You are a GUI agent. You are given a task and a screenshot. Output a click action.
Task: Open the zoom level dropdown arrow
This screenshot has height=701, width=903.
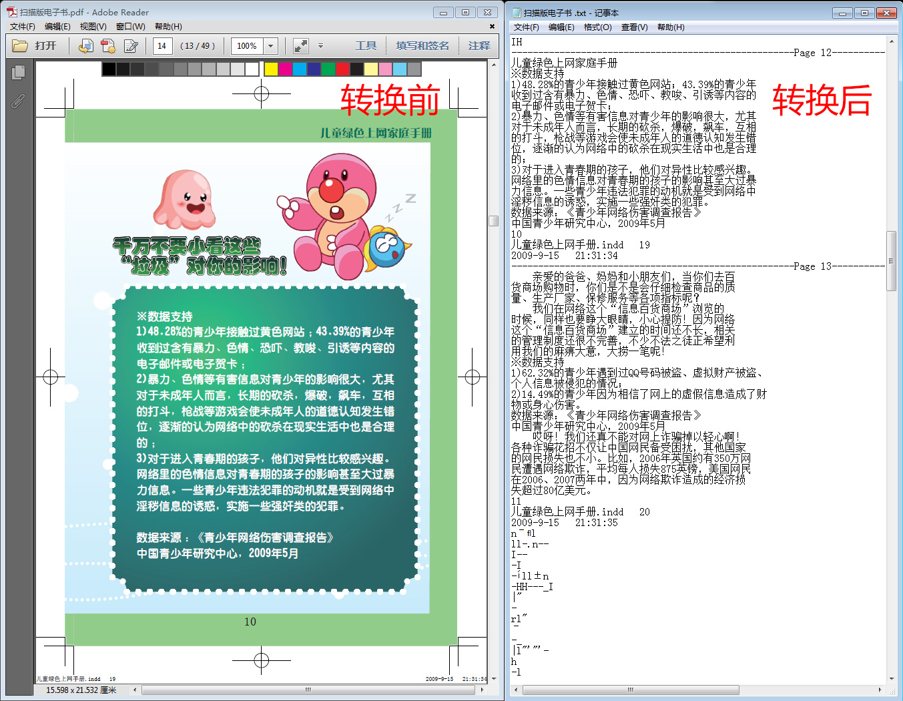(x=270, y=45)
